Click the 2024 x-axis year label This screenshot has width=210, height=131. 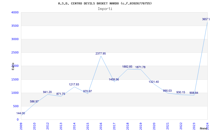pos(207,126)
